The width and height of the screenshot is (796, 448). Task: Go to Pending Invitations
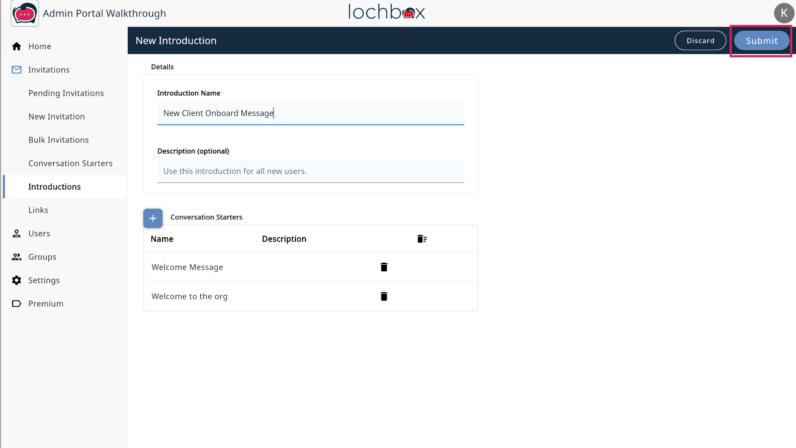[x=66, y=93]
